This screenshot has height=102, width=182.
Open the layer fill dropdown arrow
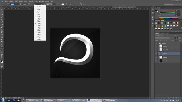click(x=180, y=41)
